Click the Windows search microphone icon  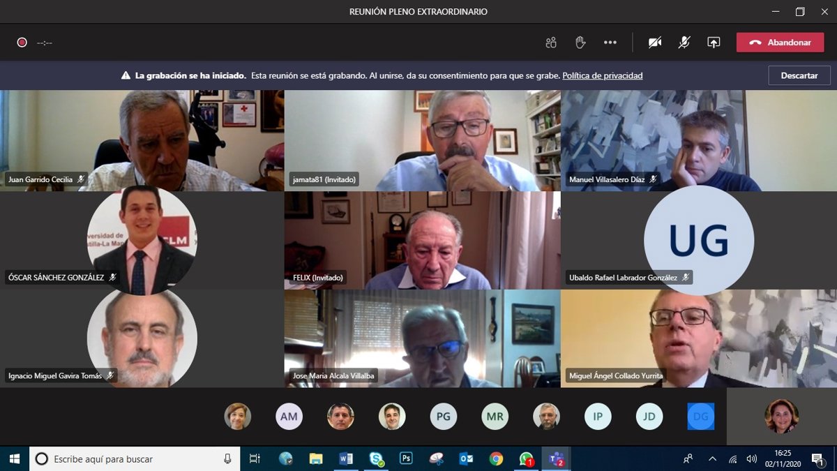coord(227,458)
